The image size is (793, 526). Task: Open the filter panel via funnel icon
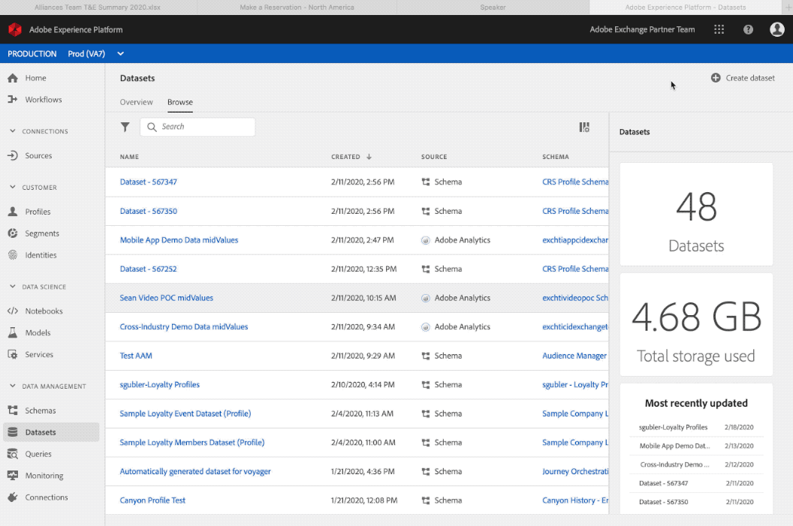pos(125,127)
